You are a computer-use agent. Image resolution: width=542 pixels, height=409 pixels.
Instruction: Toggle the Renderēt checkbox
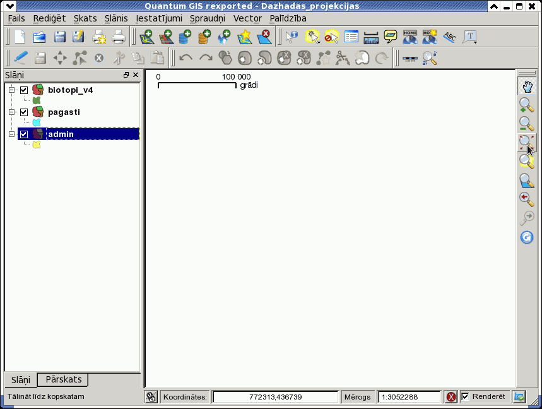(465, 396)
